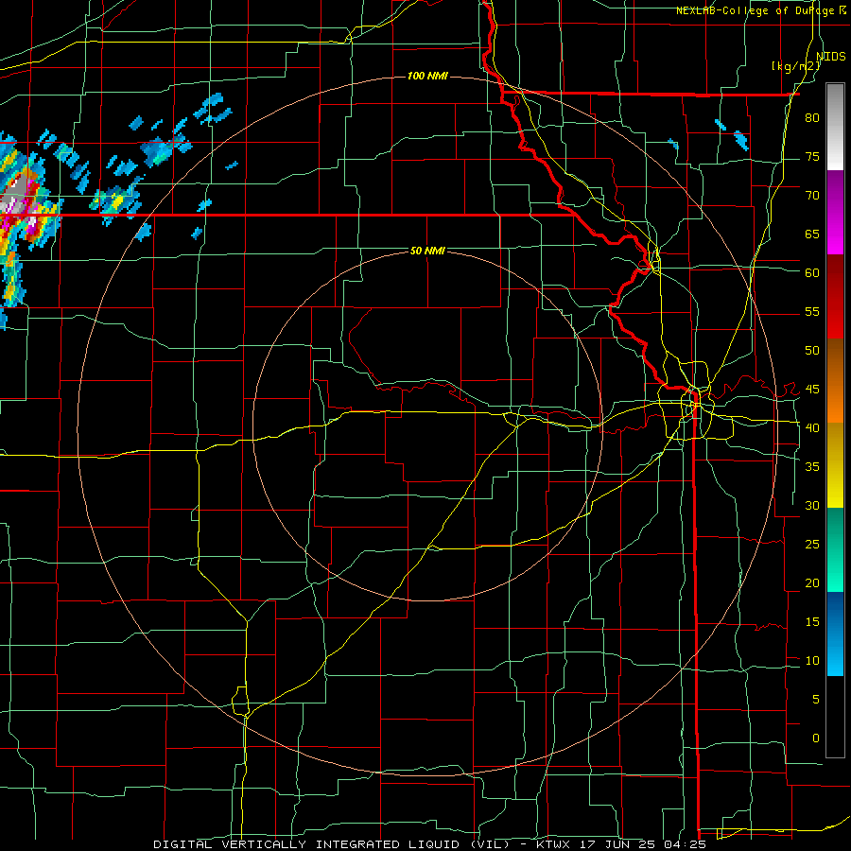Click the "60" value on the VIL scale
Image resolution: width=851 pixels, height=851 pixels.
812,272
